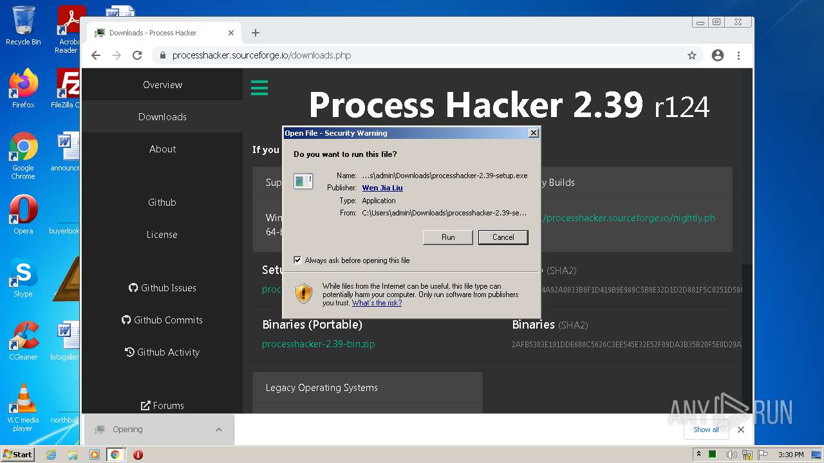The image size is (824, 463).
Task: Click the address bar URL
Action: pyautogui.click(x=261, y=55)
